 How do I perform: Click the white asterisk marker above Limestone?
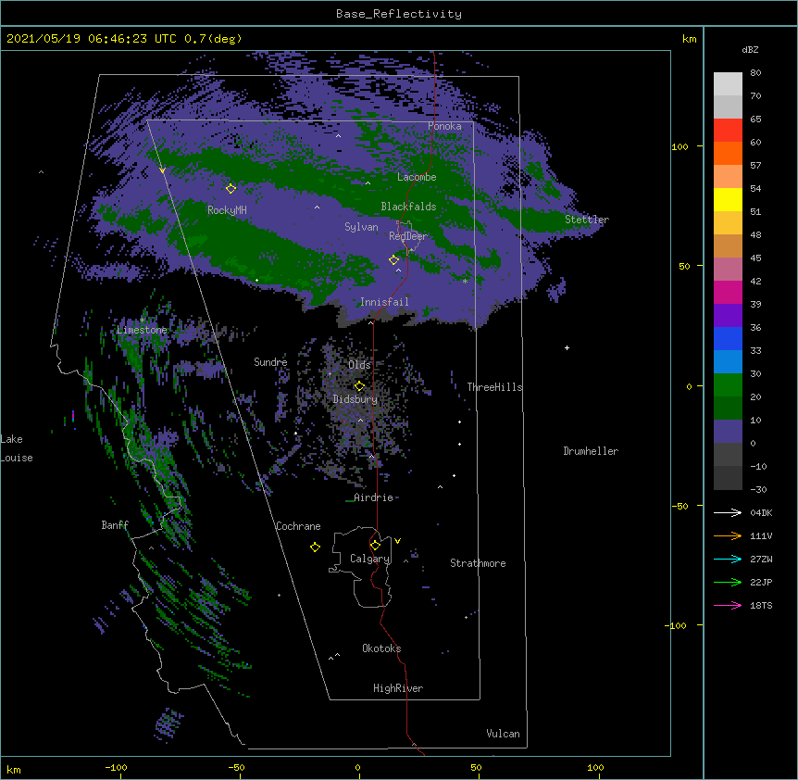point(143,320)
